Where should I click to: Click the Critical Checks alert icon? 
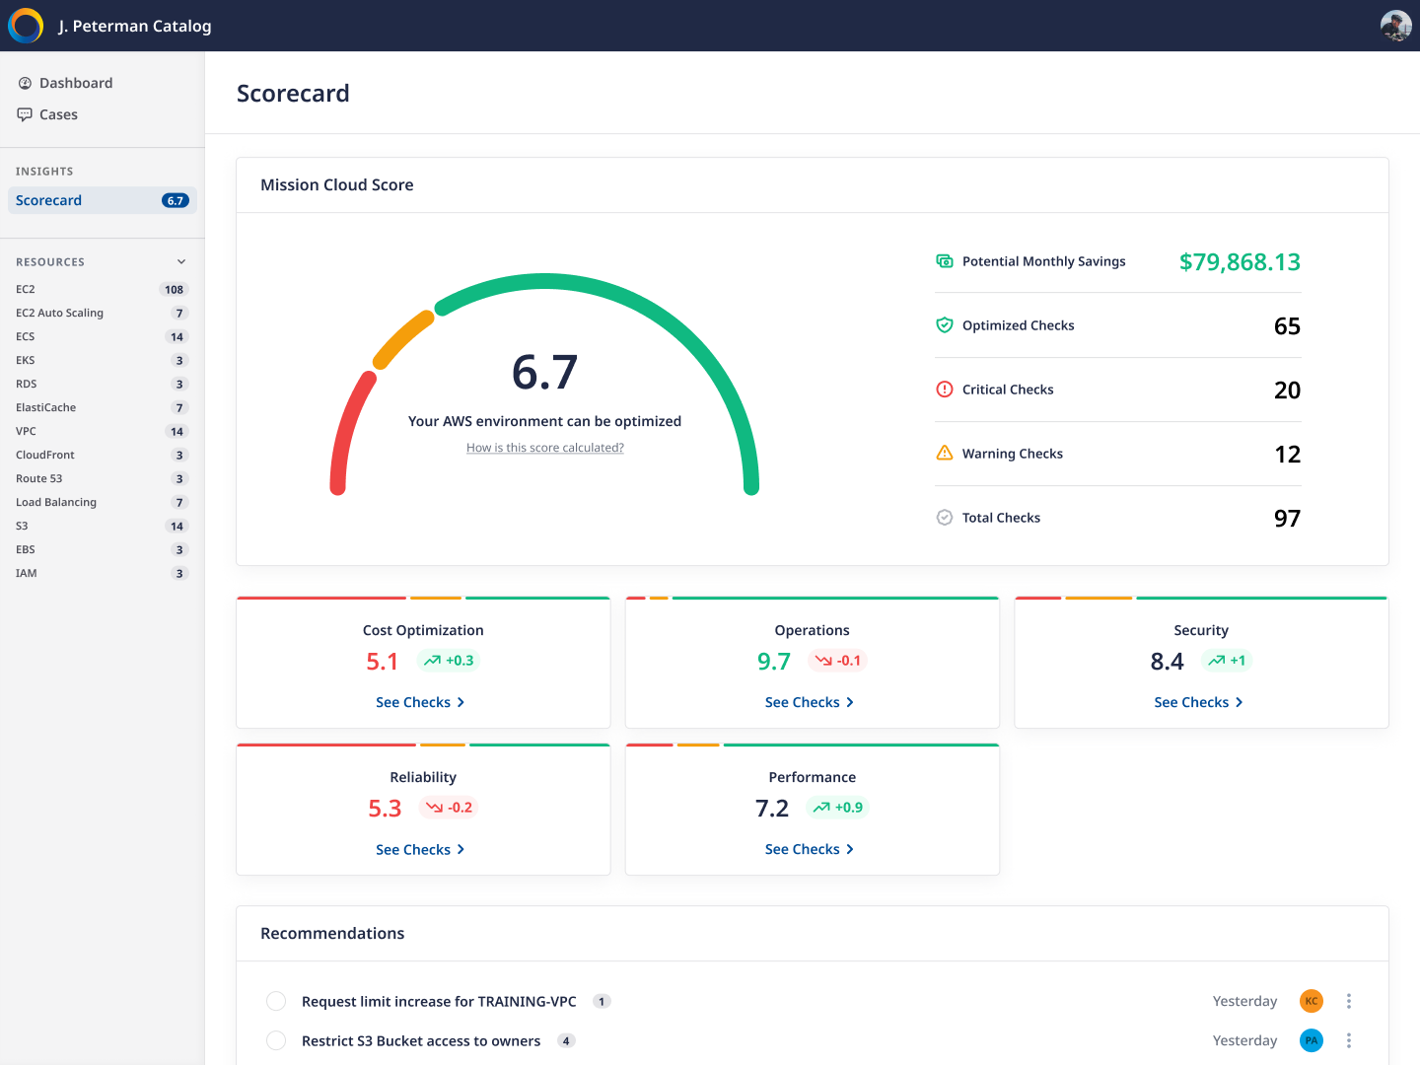tap(944, 390)
